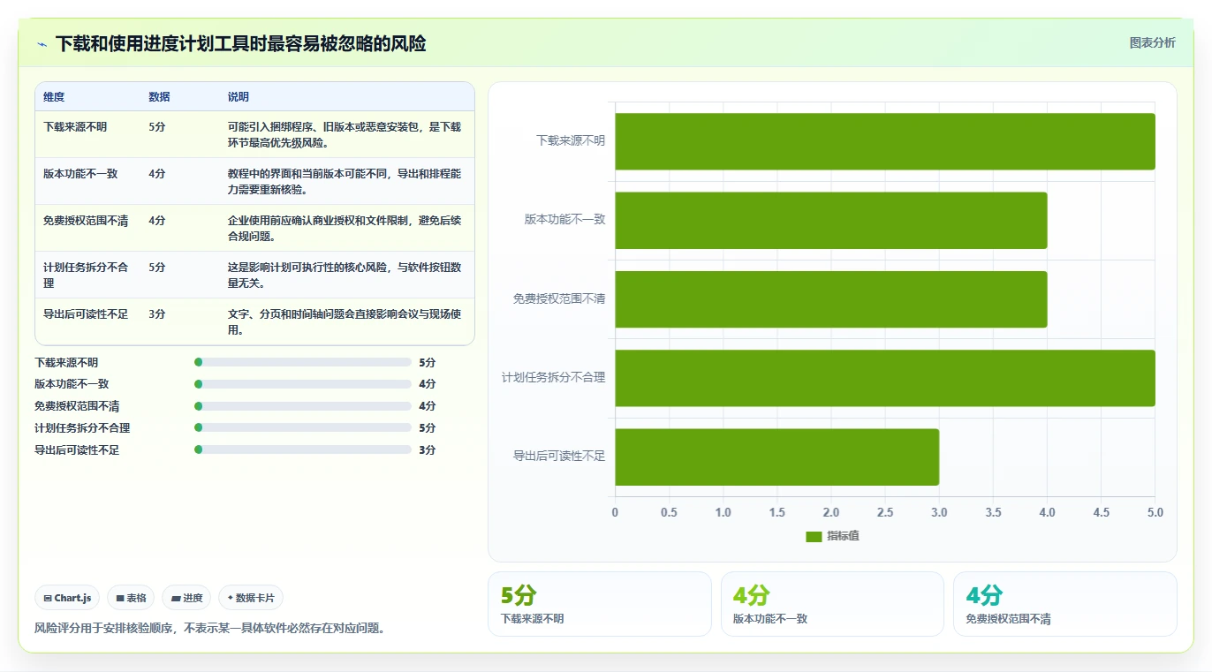Viewport: 1212px width, 672px height.
Task: Click the title 下载和使用进度计划工具时最容易被忽略的风险
Action: 241,44
